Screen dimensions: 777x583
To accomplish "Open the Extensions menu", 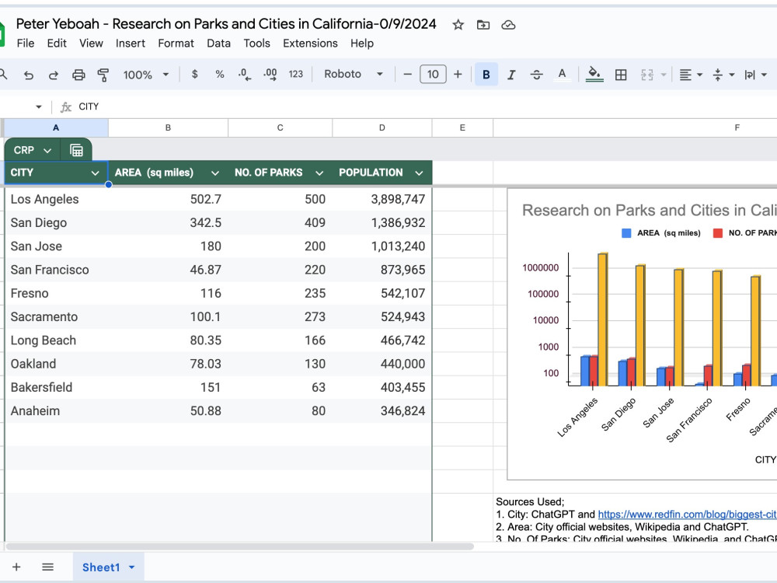I will (x=310, y=44).
